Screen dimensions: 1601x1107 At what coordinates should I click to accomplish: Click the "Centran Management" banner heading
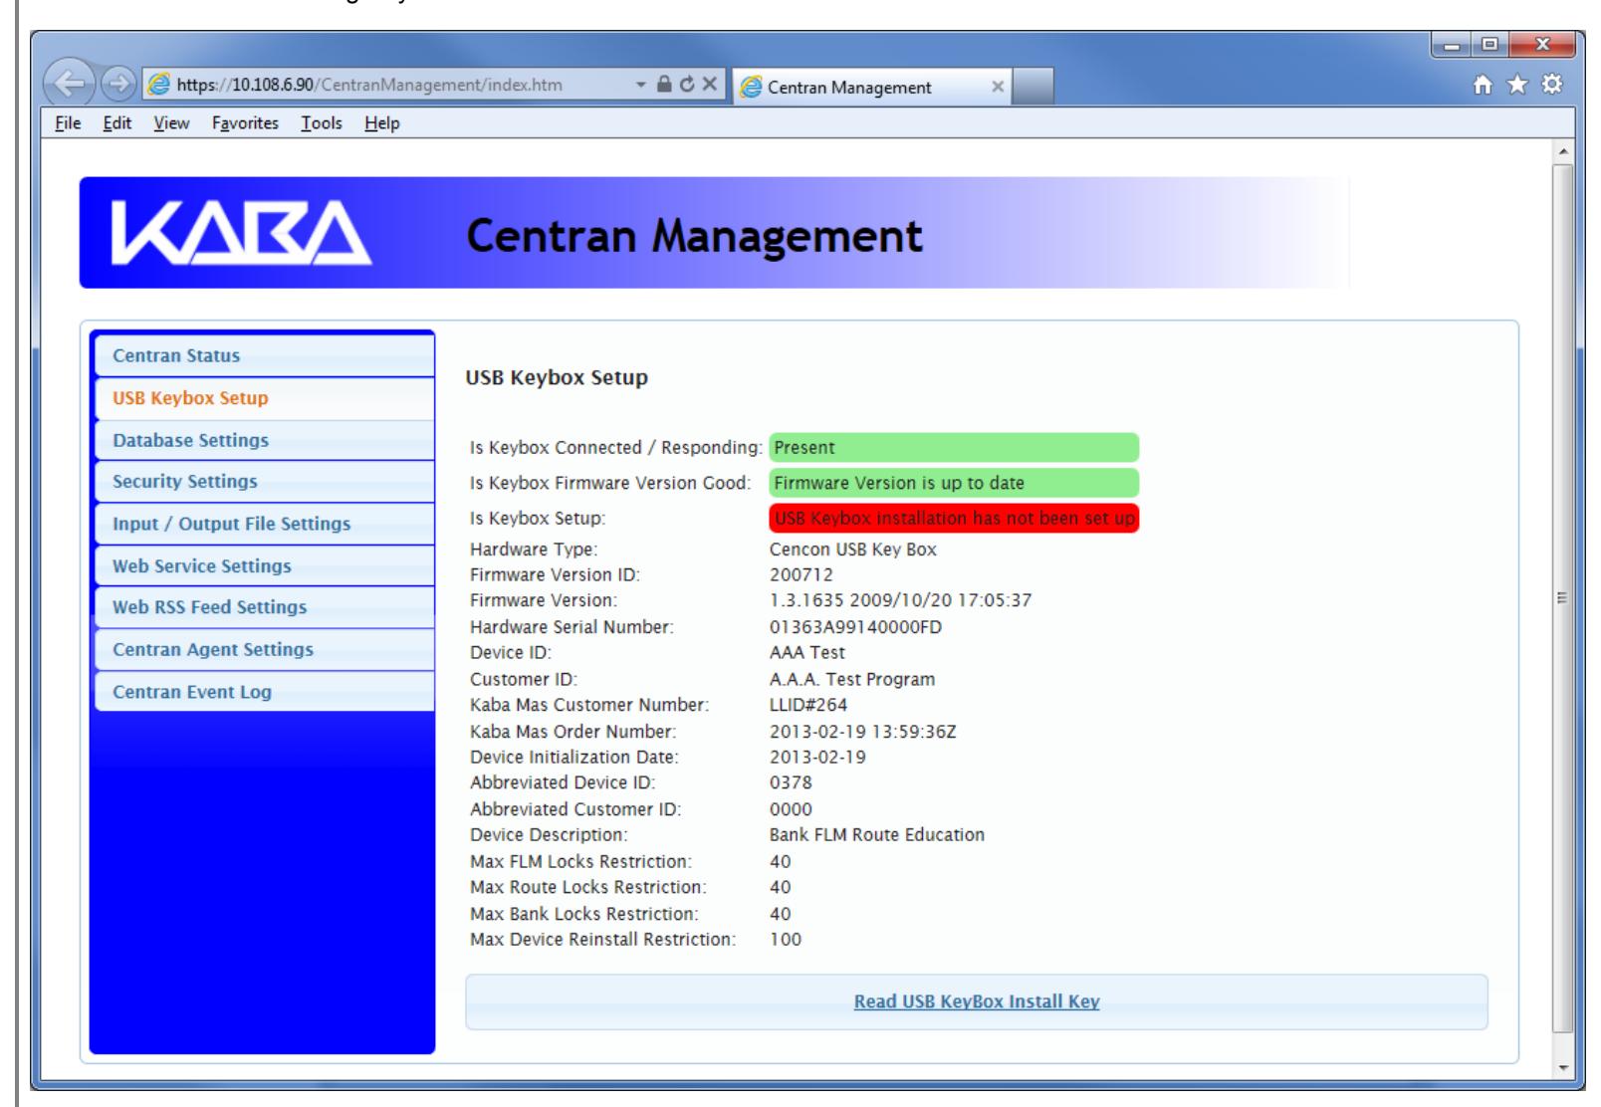[695, 236]
